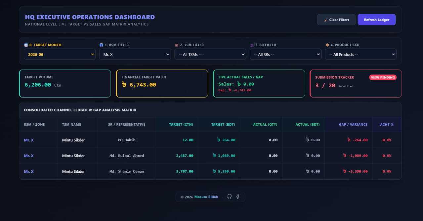Click the Refresh Ledger button
This screenshot has width=423, height=221.
pyautogui.click(x=377, y=20)
